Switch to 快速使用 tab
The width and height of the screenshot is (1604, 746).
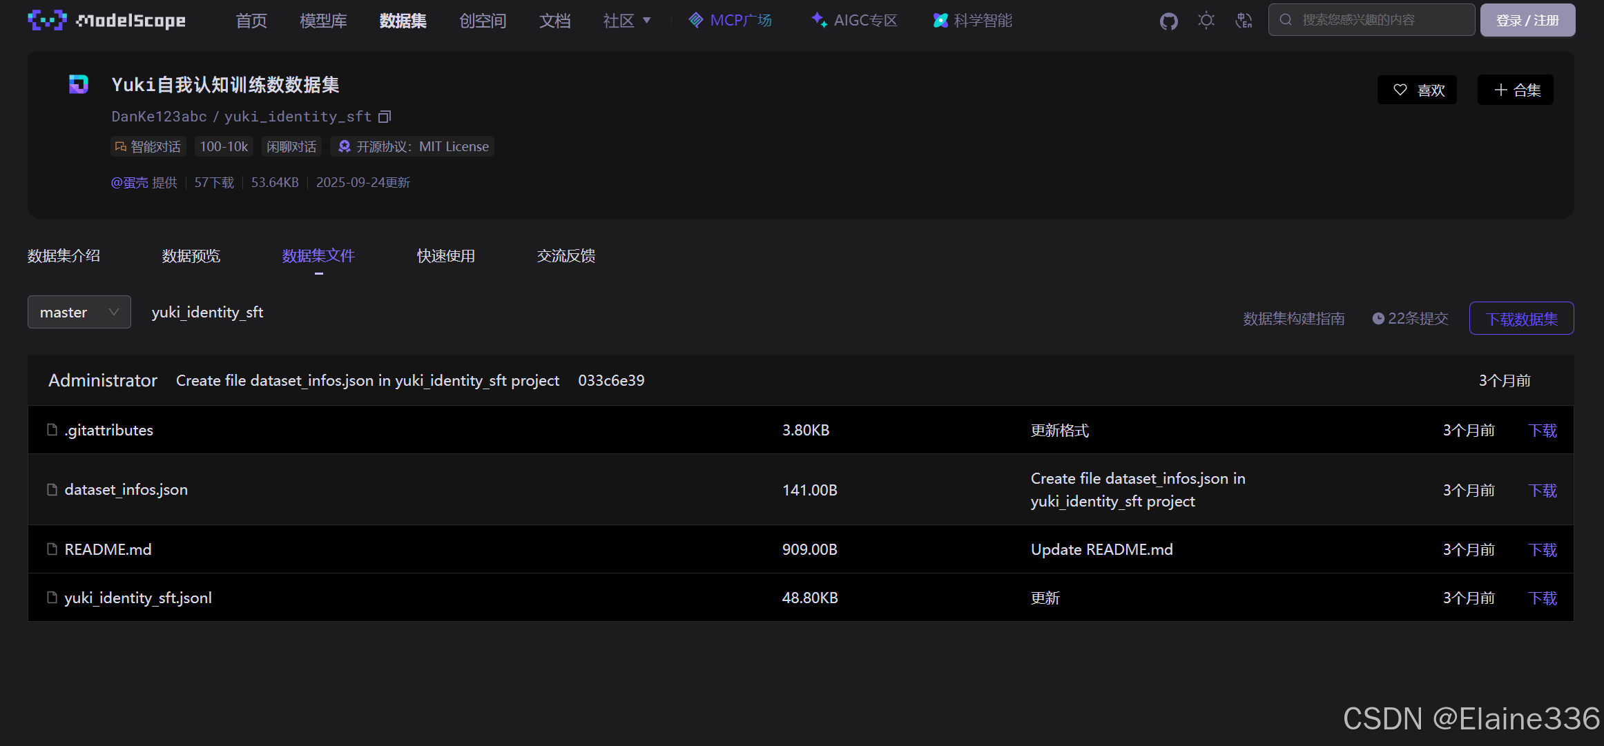445,256
